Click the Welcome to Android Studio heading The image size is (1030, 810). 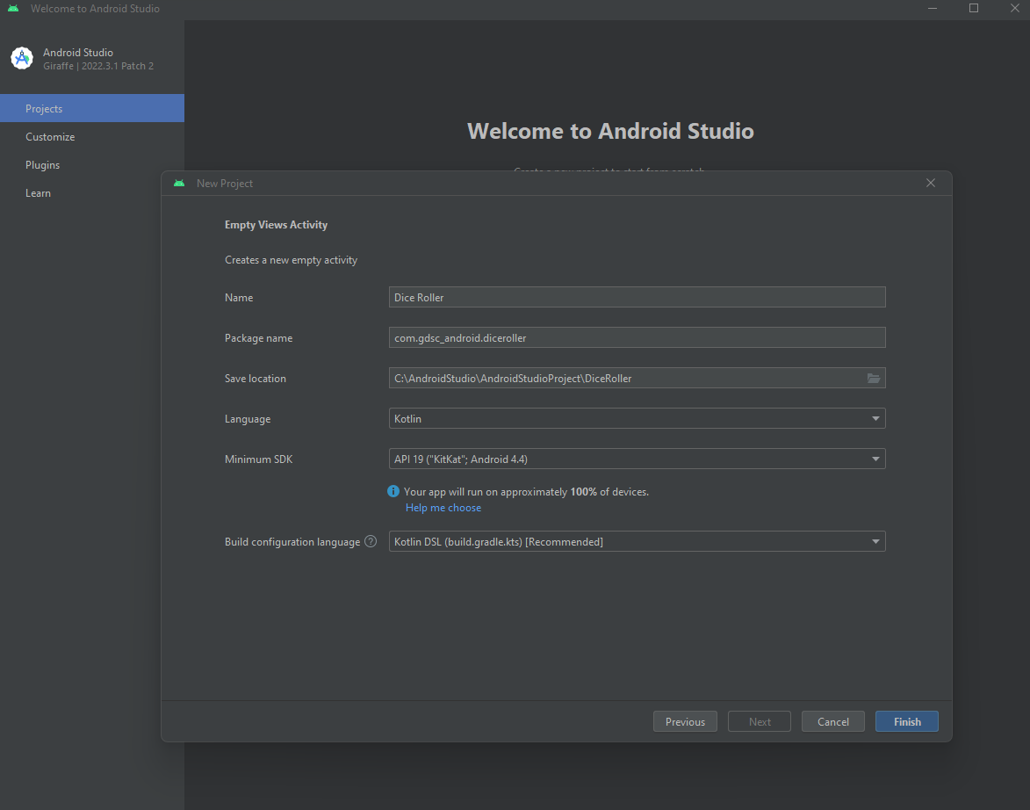click(x=610, y=131)
